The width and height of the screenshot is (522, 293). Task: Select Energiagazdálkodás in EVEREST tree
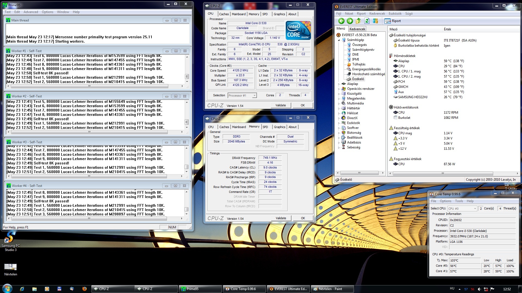click(366, 69)
